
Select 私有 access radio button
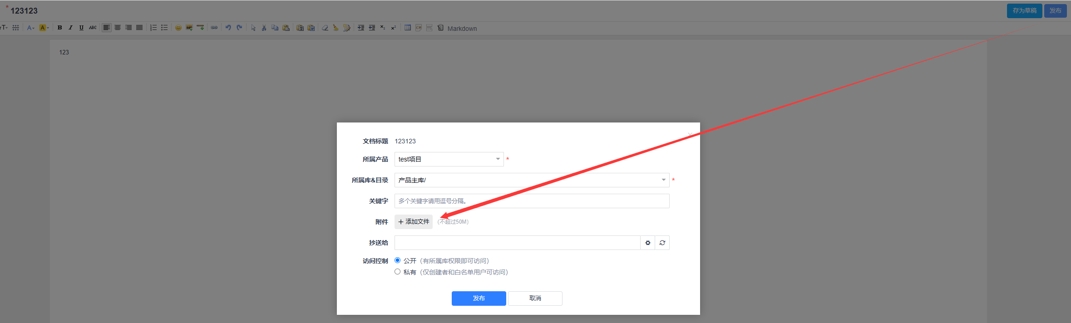tap(397, 272)
